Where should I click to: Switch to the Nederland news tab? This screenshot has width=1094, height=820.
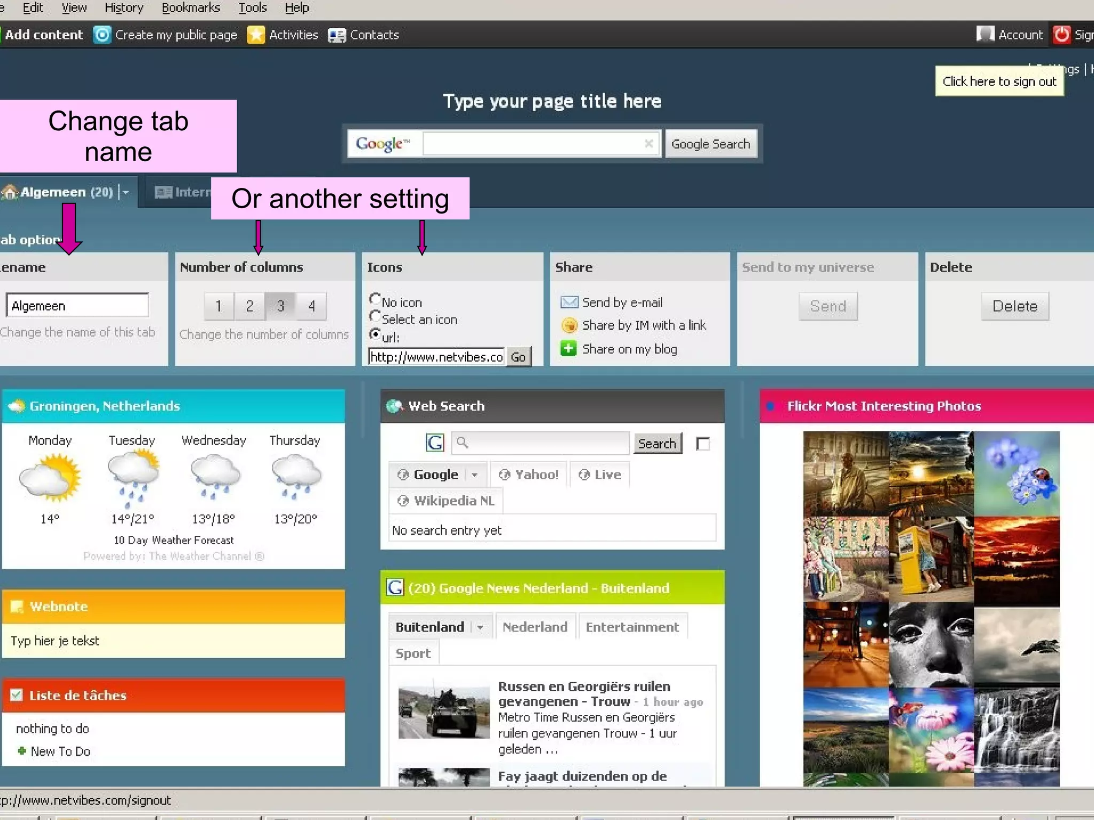click(x=535, y=627)
